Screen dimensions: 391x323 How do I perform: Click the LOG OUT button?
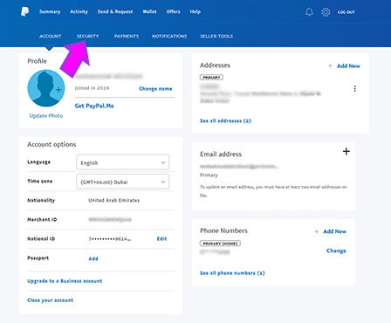[346, 12]
